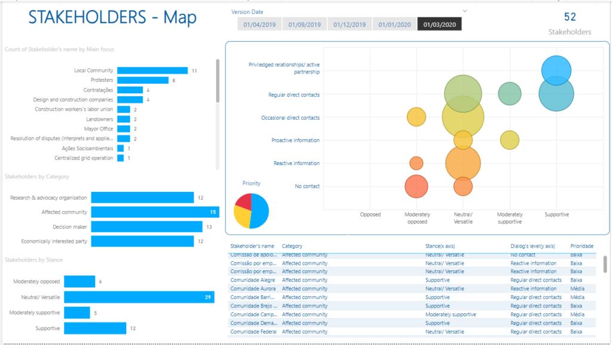
Task: Click the Local Community bar
Action: click(x=152, y=70)
